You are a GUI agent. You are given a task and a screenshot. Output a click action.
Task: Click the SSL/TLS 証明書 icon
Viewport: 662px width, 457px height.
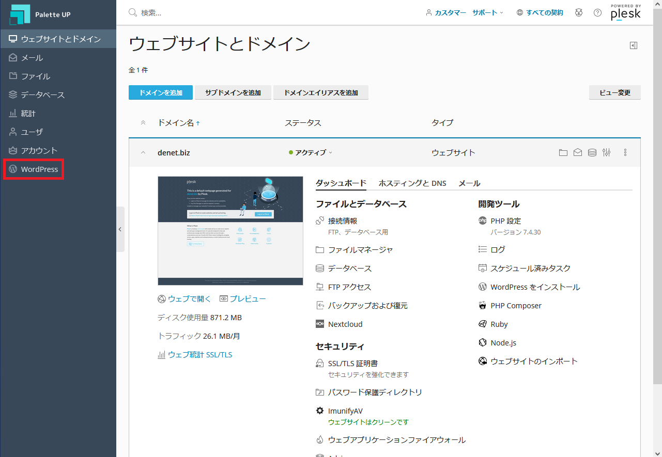[x=320, y=364]
